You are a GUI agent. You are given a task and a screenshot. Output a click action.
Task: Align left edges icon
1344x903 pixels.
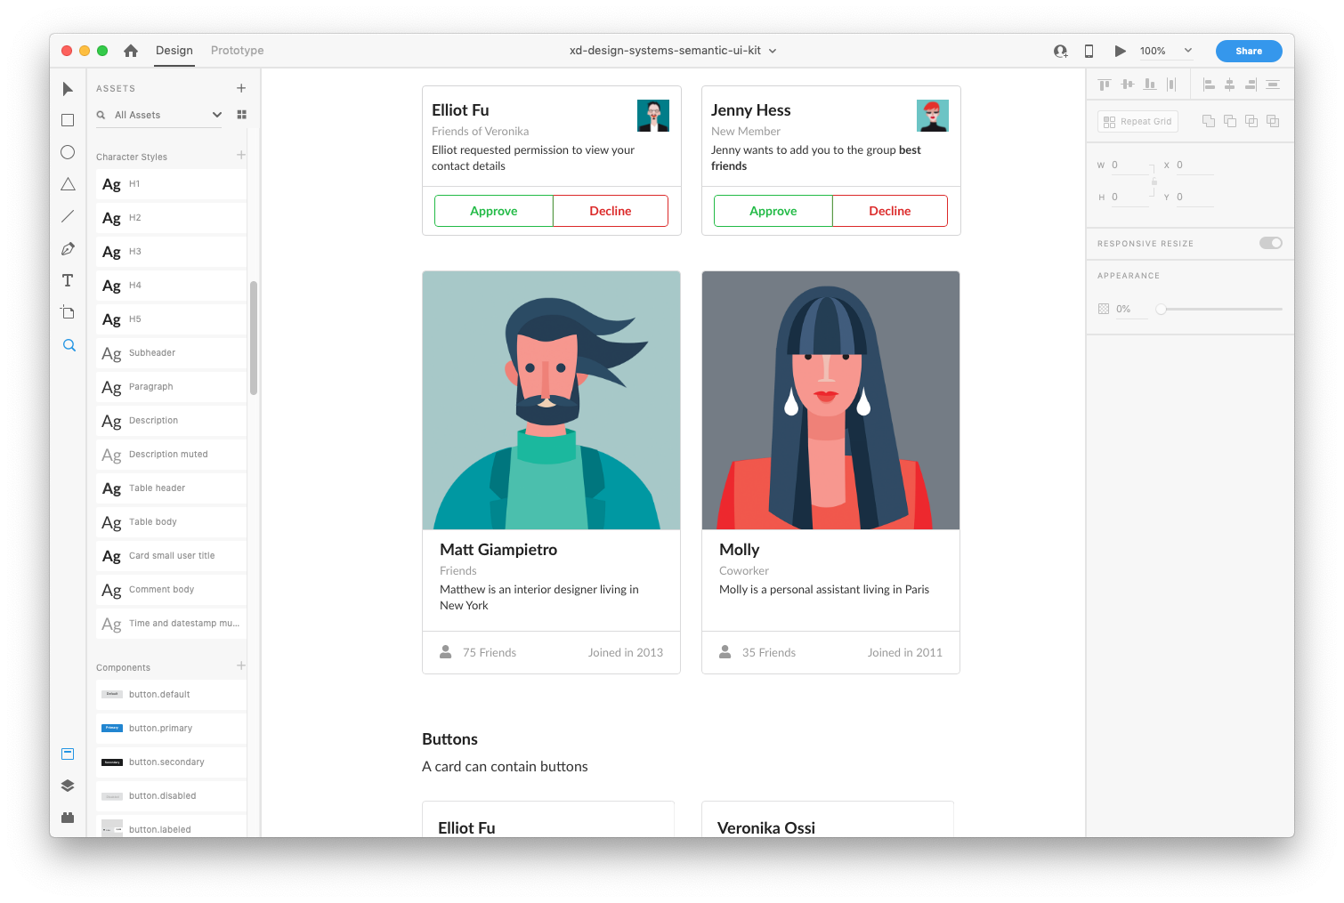point(1209,85)
